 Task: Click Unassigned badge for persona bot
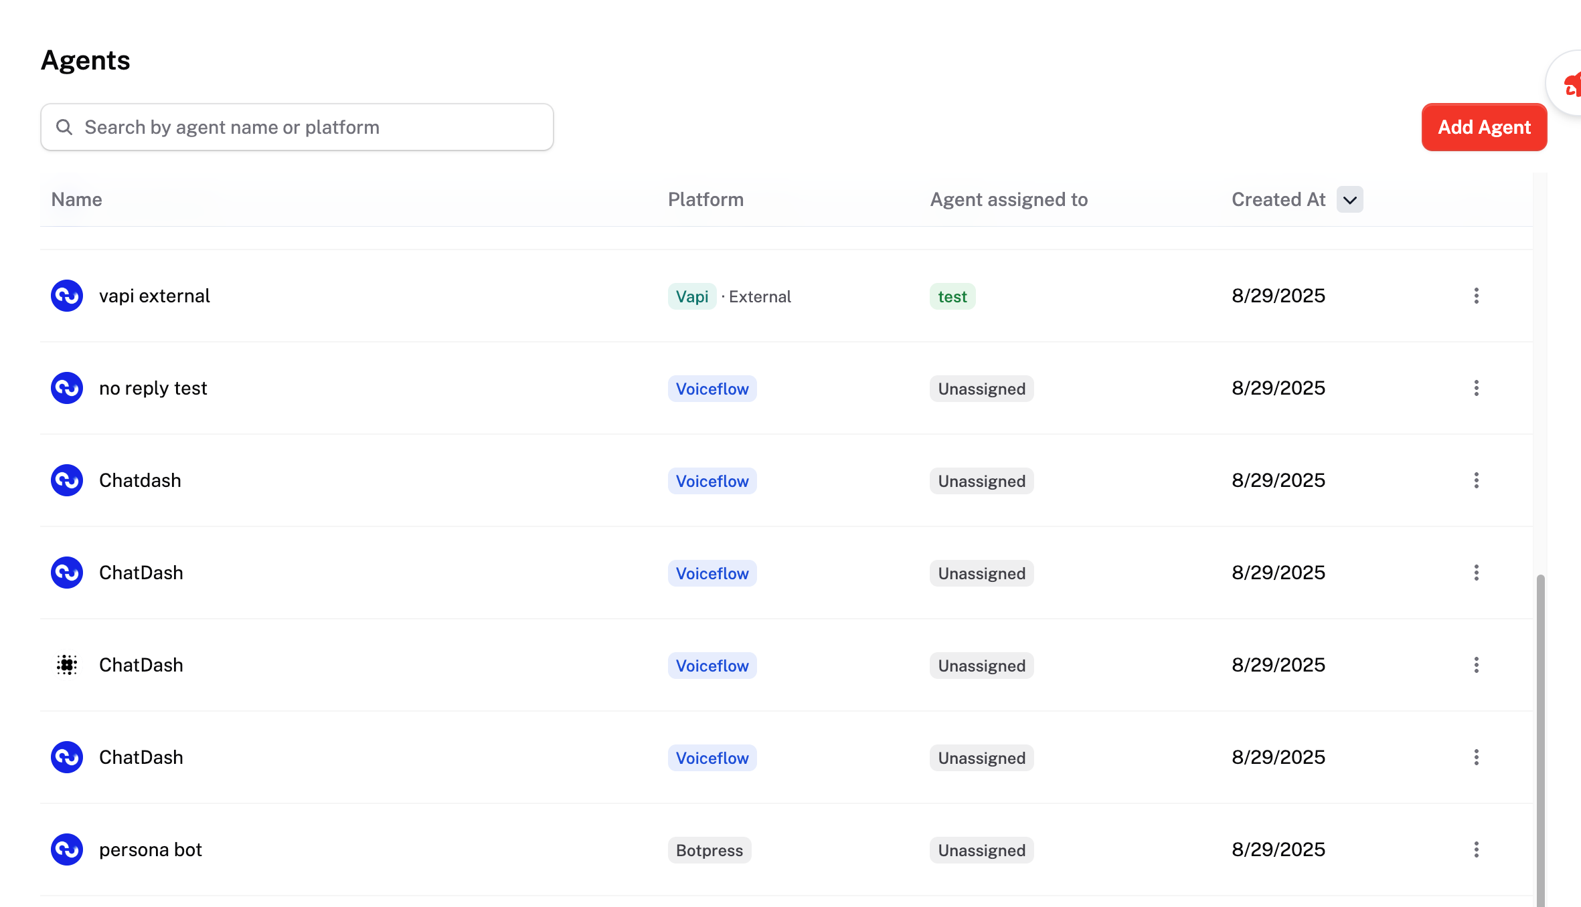[x=982, y=850]
